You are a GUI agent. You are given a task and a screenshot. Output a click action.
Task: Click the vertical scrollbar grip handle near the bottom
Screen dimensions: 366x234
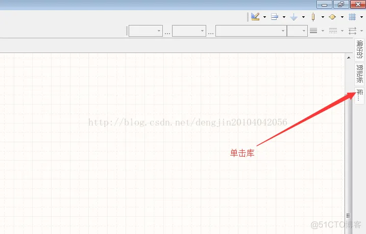point(348,215)
